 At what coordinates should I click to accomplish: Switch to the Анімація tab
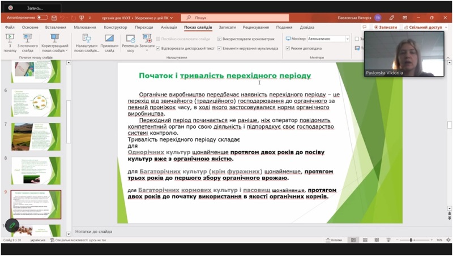169,27
